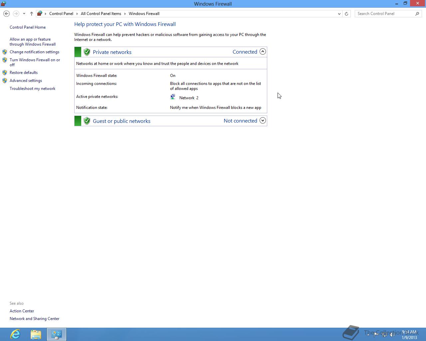Click taskbar clock showing 1/9/2013

(409, 335)
